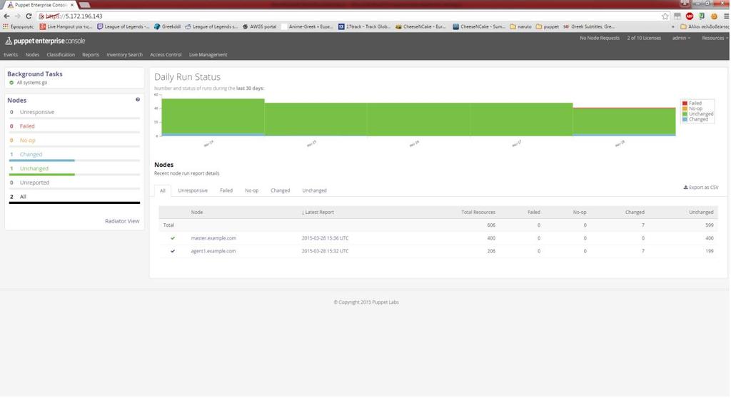Open the 17track bookmark
The image size is (731, 398).
click(365, 26)
